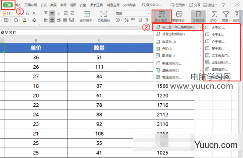Open the 视图 view tab

(73, 5)
